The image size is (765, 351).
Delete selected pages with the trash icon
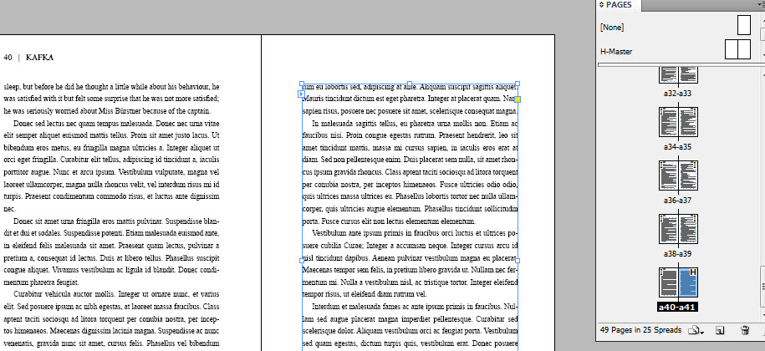745,331
